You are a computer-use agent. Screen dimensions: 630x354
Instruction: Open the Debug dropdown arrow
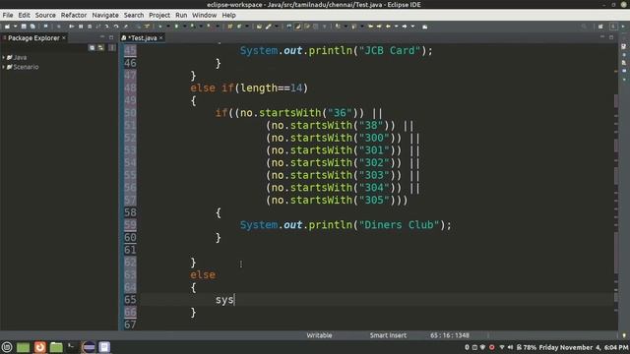click(168, 27)
